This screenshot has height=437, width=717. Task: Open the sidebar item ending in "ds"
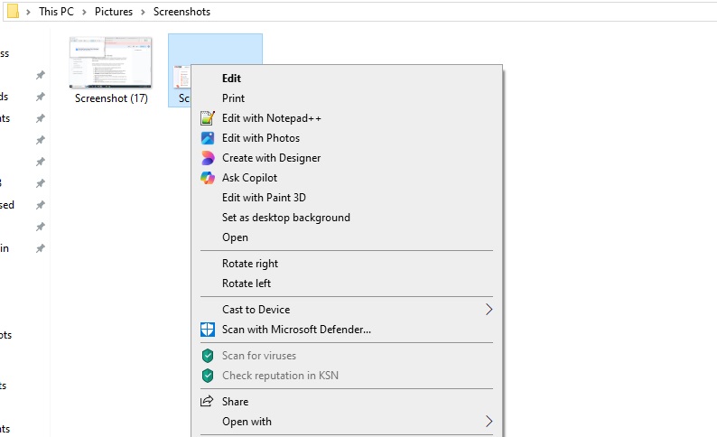click(x=5, y=97)
